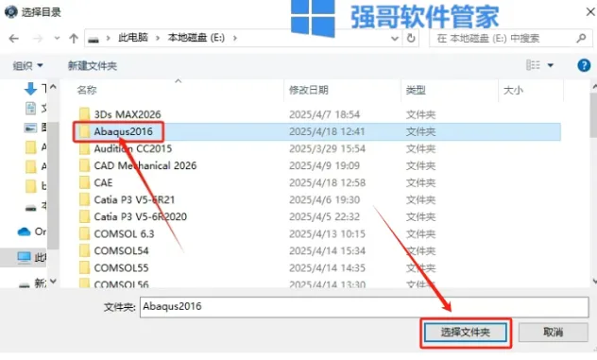The height and width of the screenshot is (360, 597).
Task: Click folder icon of COMSOL55
Action: 84,268
